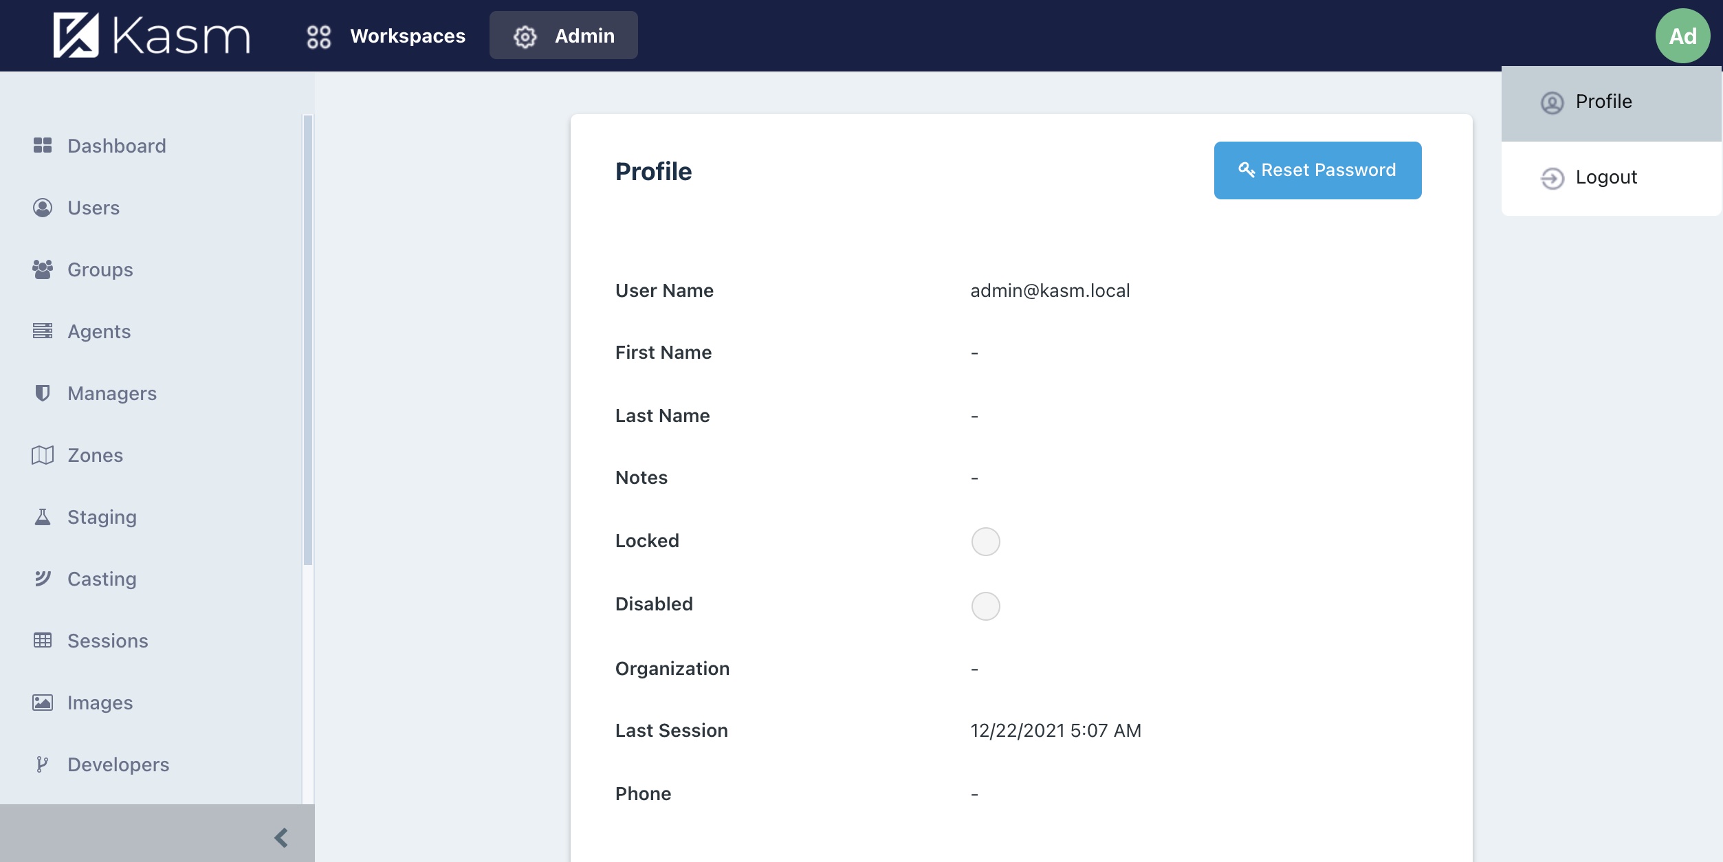This screenshot has height=862, width=1723.
Task: Open the Groups section icon
Action: tap(42, 269)
